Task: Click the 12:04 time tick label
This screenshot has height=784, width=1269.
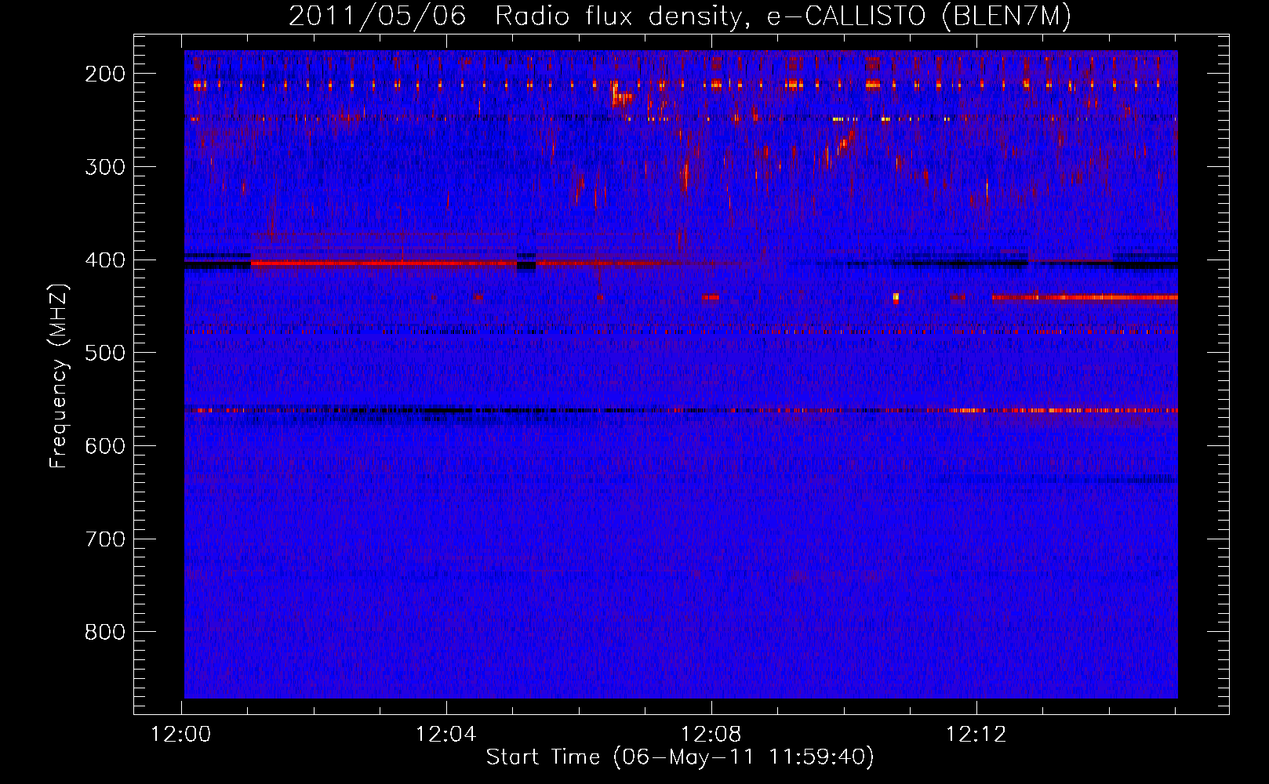Action: 446,735
